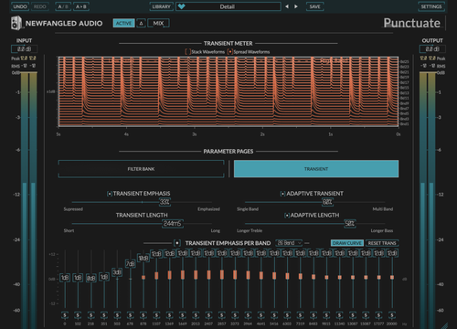
Task: Toggle the Adaptive Transient enable button
Action: [x=282, y=194]
